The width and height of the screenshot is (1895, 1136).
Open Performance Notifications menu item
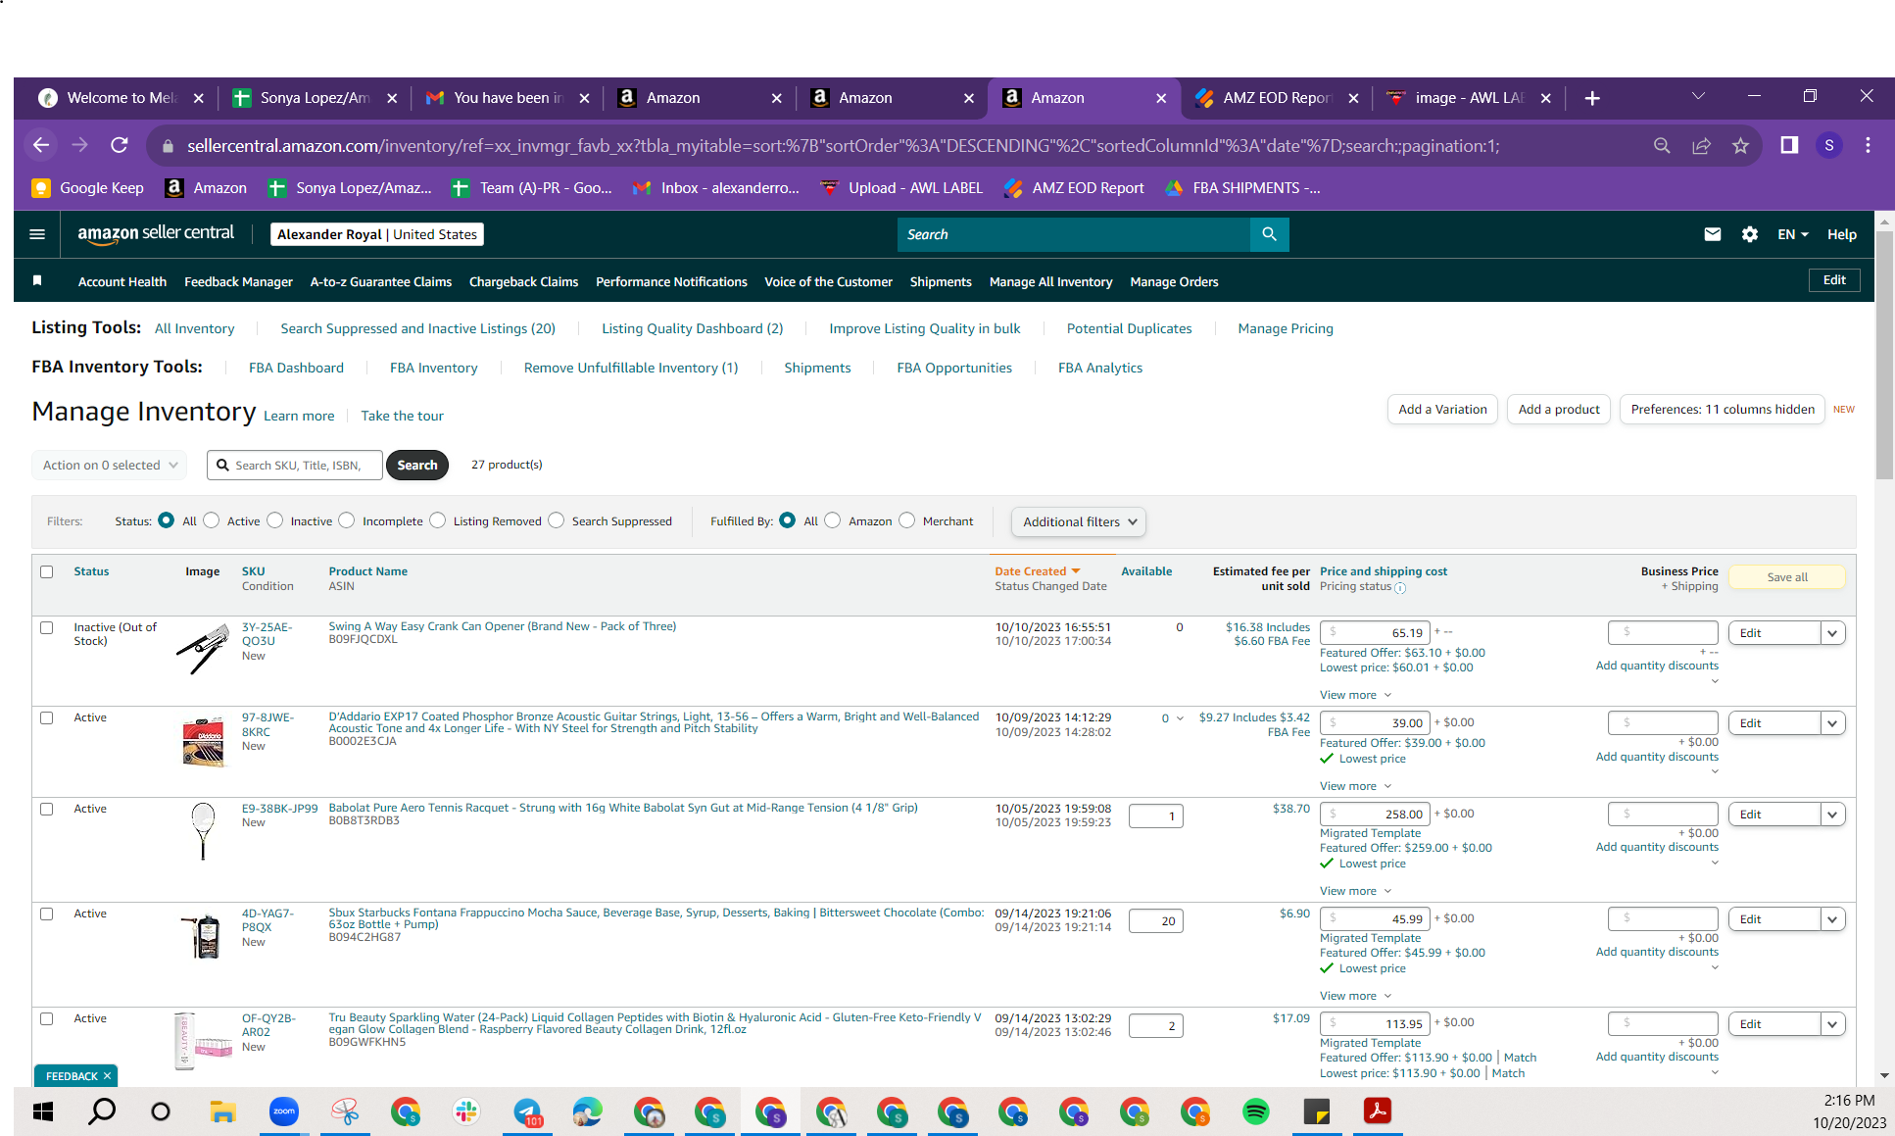(x=671, y=281)
